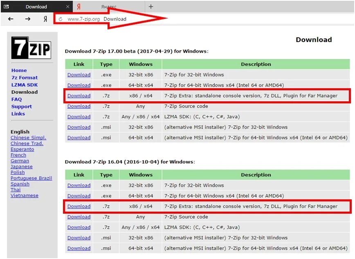This screenshot has width=355, height=259.
Task: Open the 7z Format sidebar link
Action: click(x=25, y=78)
